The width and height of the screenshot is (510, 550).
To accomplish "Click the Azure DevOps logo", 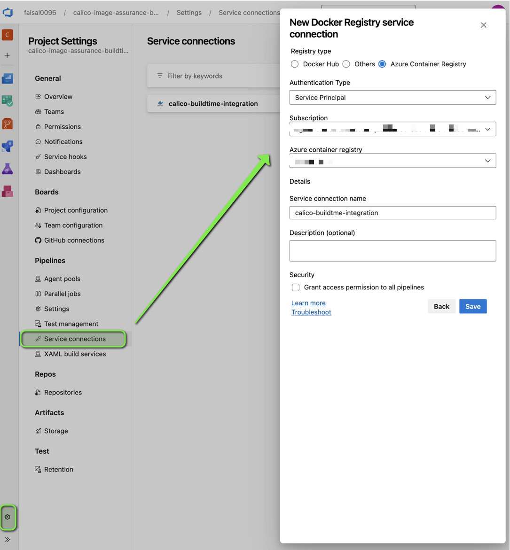I will 8,13.
